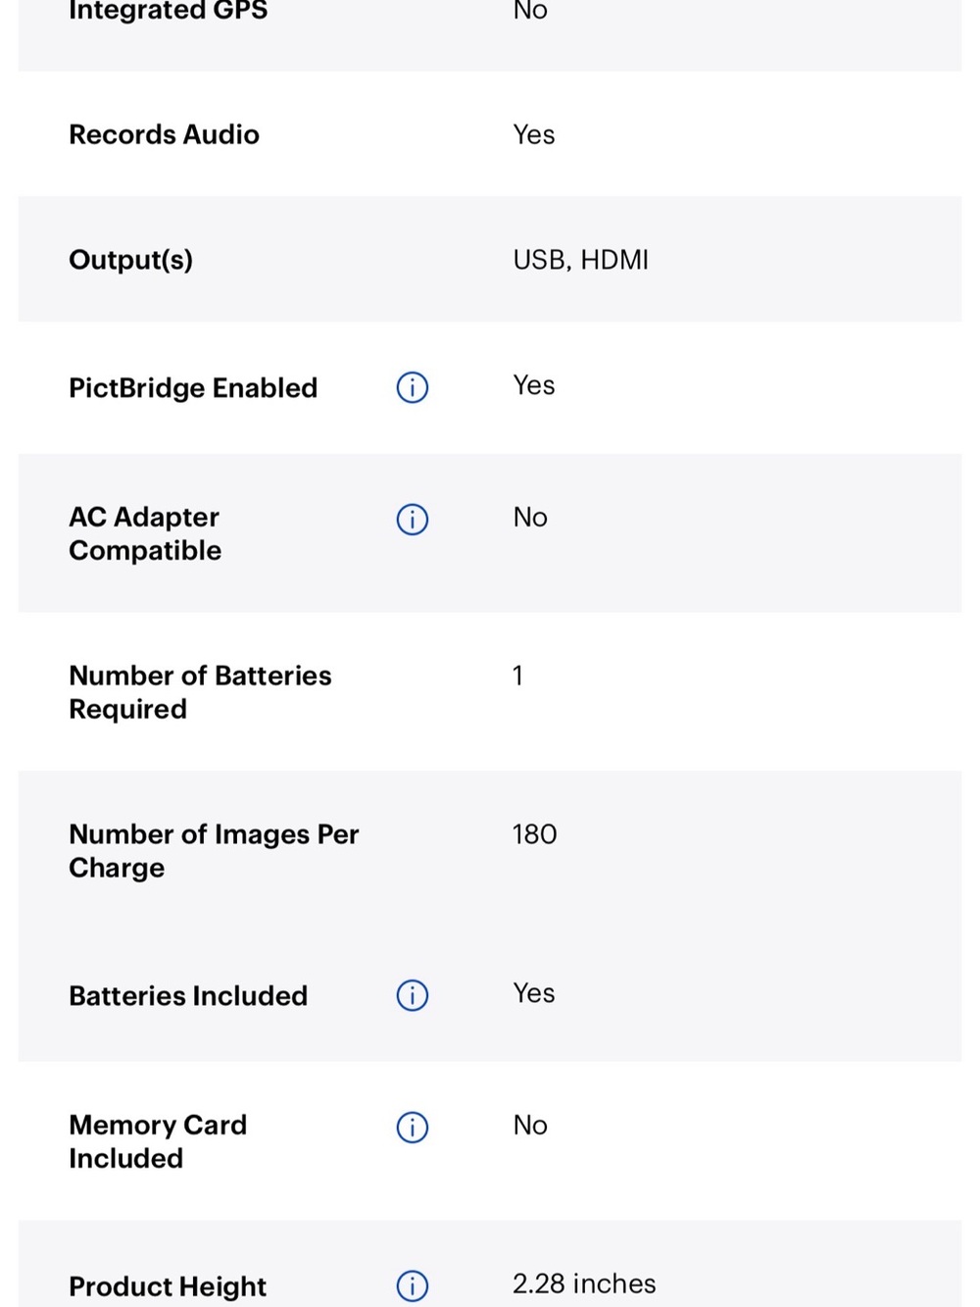View Product Height info tooltip icon

coord(413,1285)
